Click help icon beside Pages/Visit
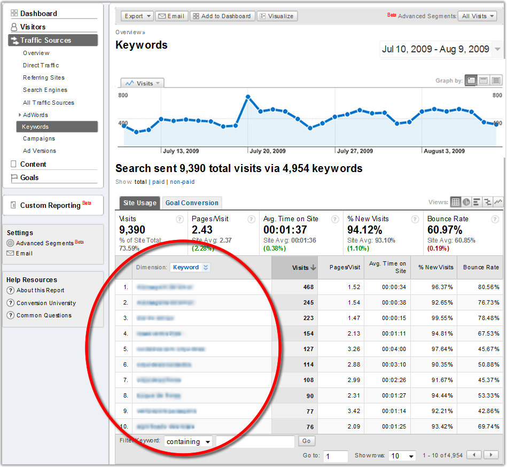 pos(251,219)
